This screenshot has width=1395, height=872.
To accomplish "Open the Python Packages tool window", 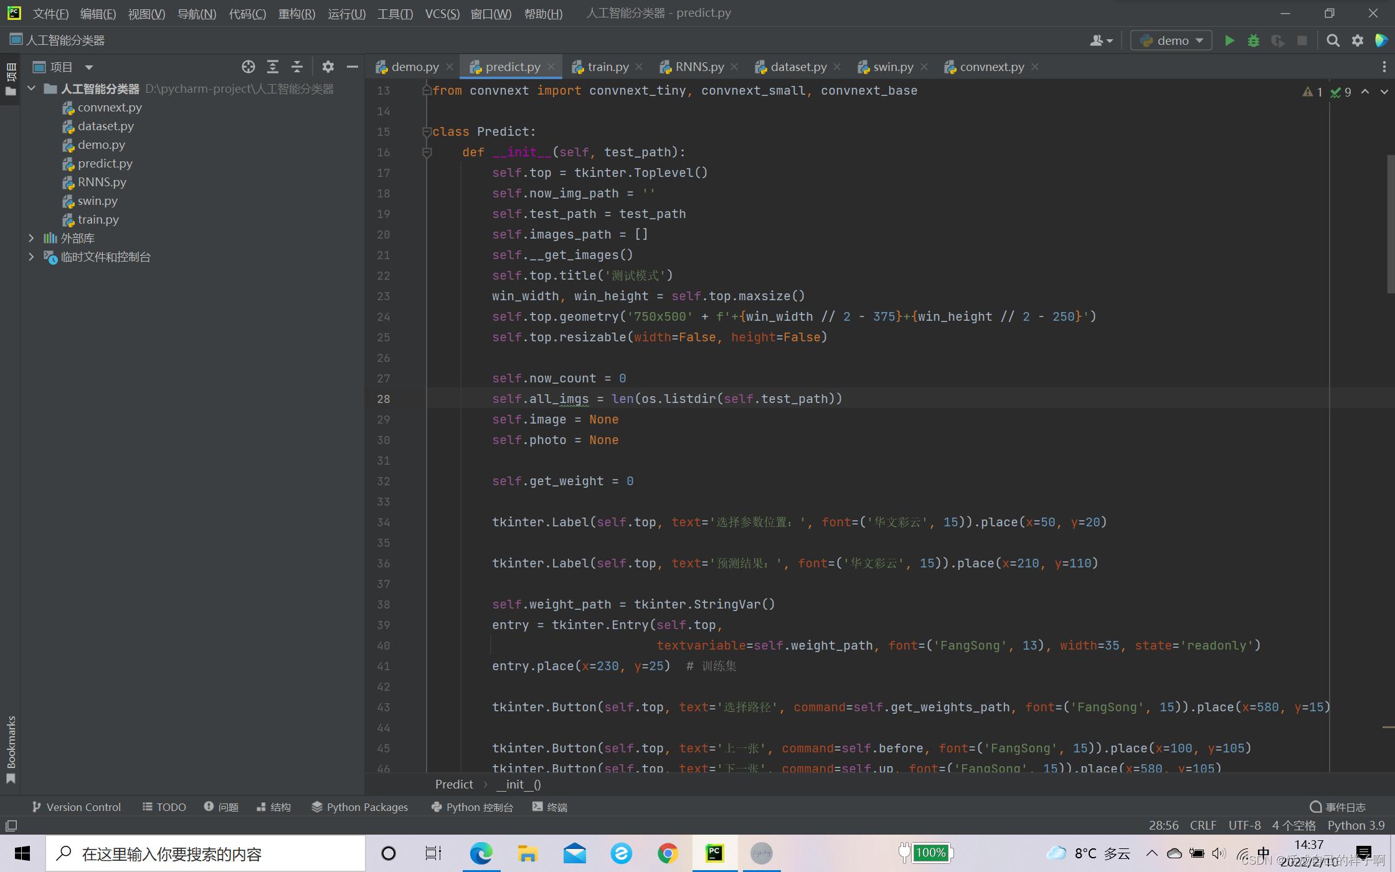I will 360,807.
